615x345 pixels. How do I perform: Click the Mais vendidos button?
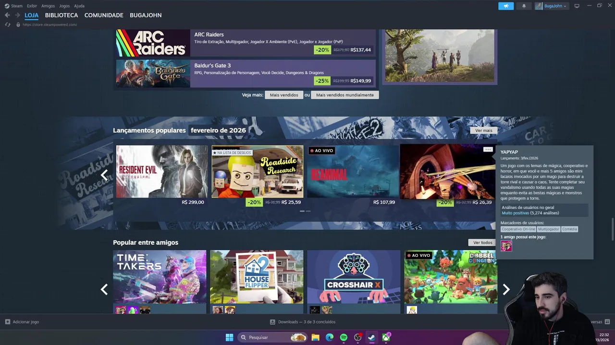point(284,95)
